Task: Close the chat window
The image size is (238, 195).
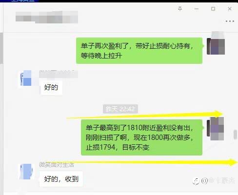Action: [230, 9]
